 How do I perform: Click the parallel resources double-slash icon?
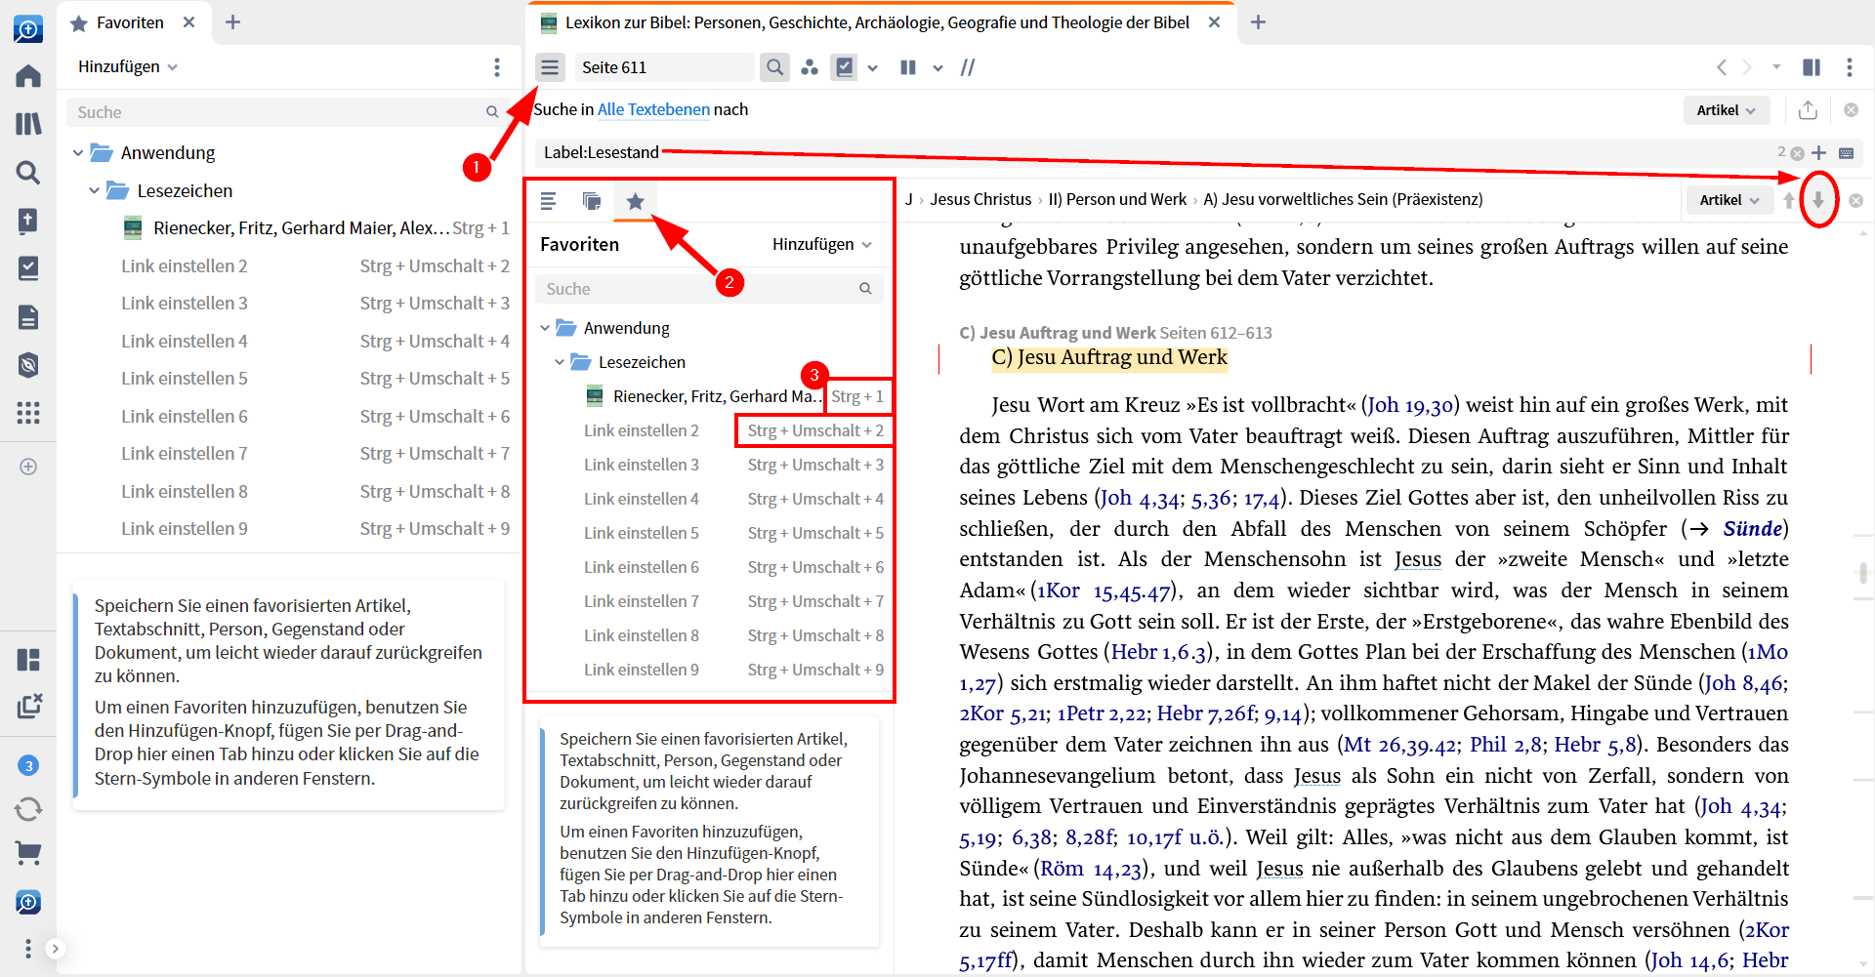[968, 67]
